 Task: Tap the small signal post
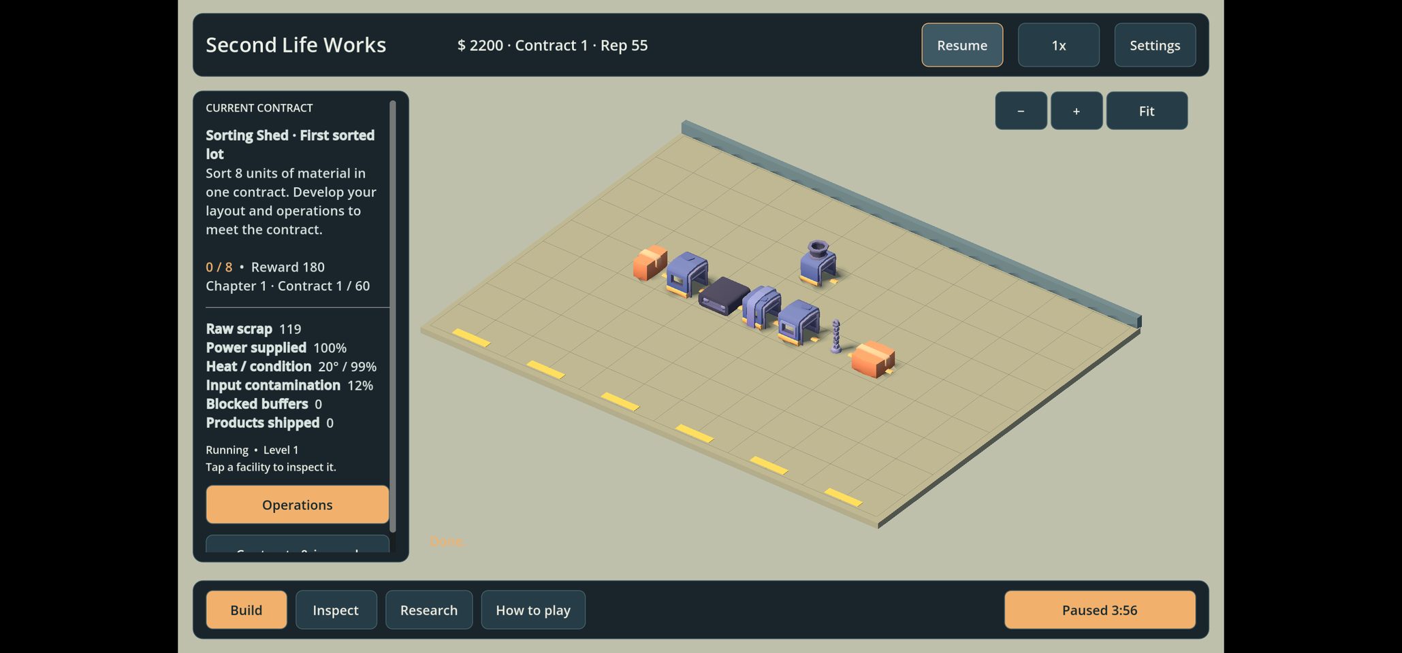click(836, 337)
